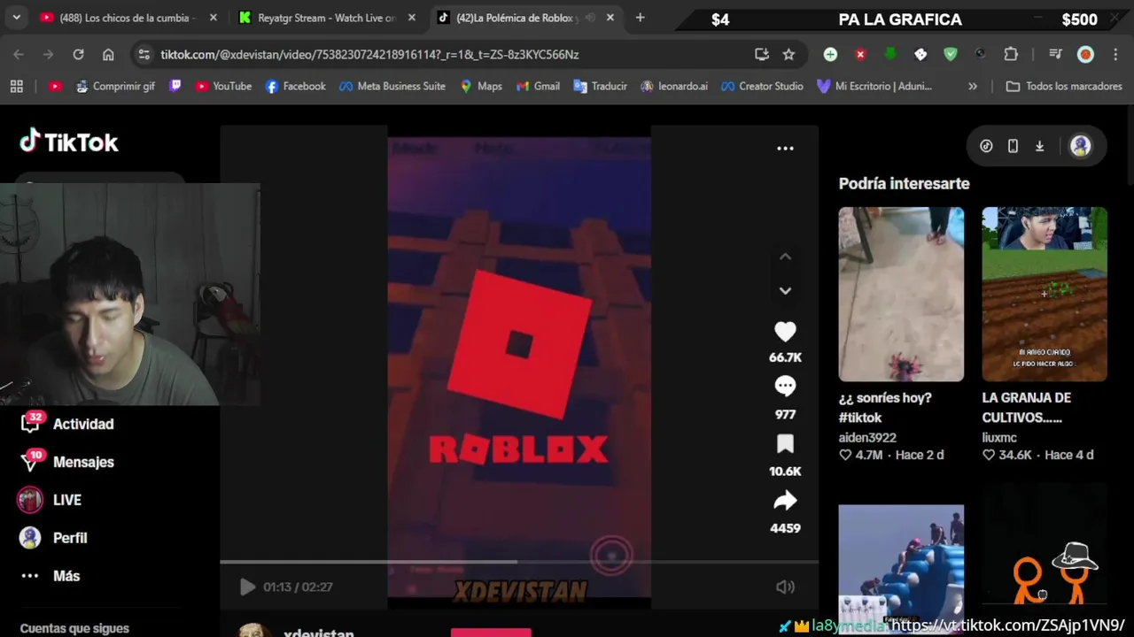Click the phone app icon in top pill
1134x637 pixels.
click(1013, 146)
